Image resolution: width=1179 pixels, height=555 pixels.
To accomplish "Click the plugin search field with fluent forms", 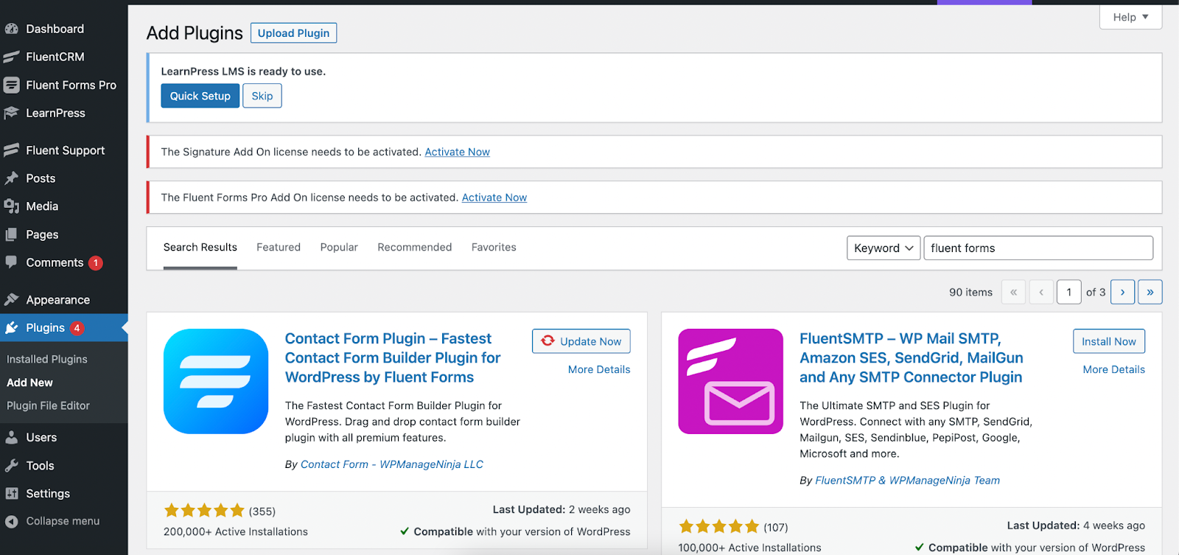I will [x=1038, y=248].
